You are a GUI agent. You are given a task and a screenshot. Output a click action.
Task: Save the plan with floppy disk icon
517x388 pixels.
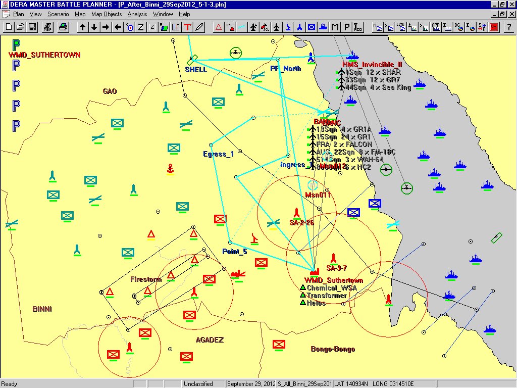pos(32,27)
